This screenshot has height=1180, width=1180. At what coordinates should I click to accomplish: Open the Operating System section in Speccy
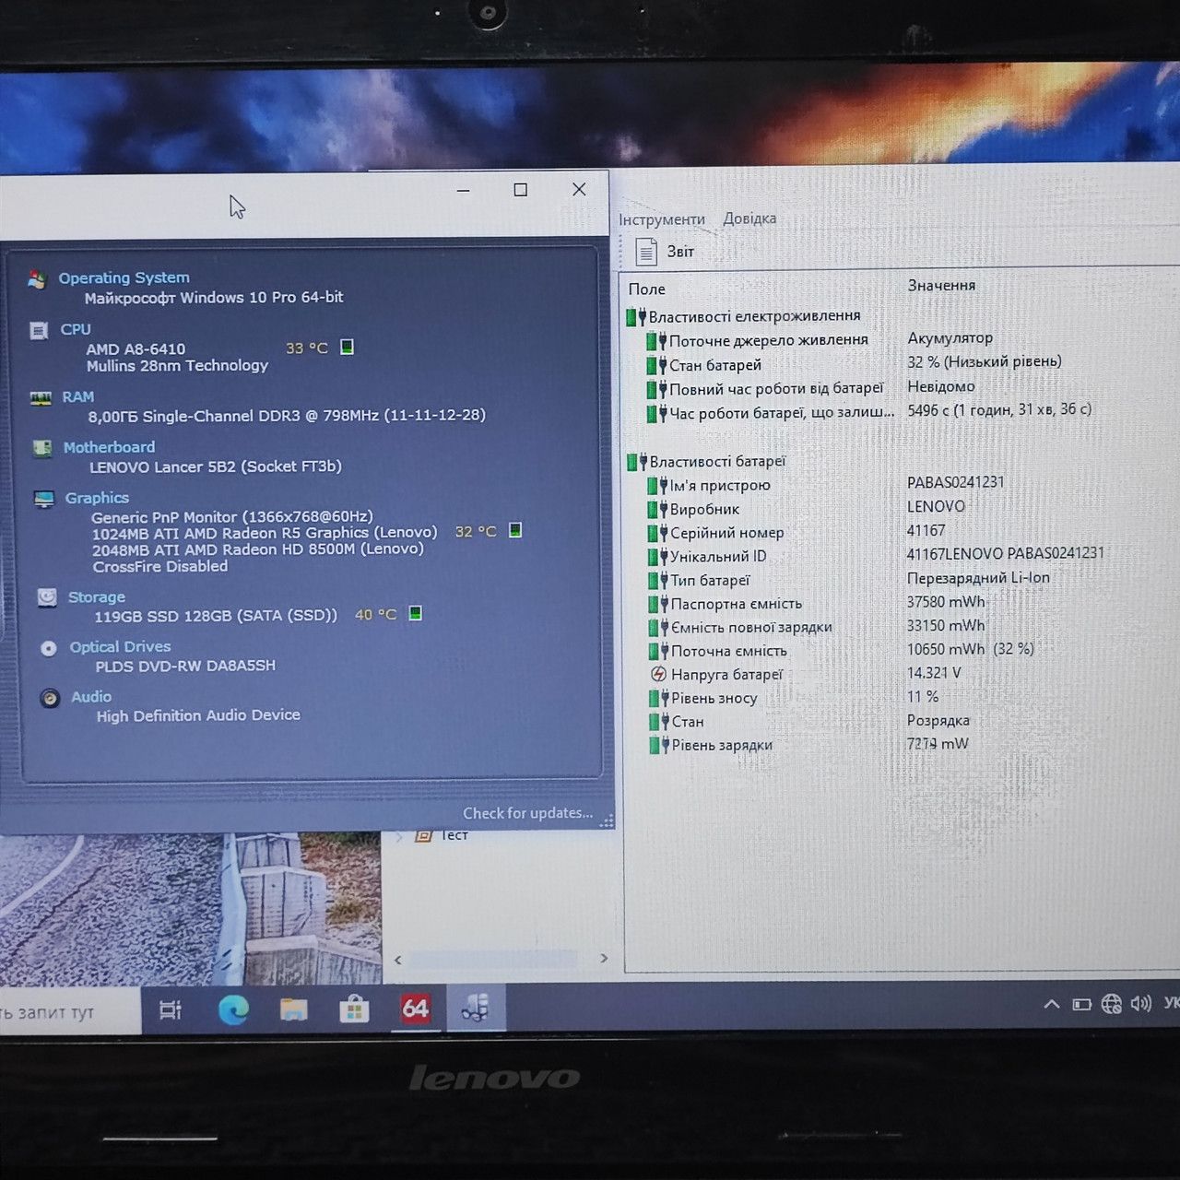pos(124,277)
